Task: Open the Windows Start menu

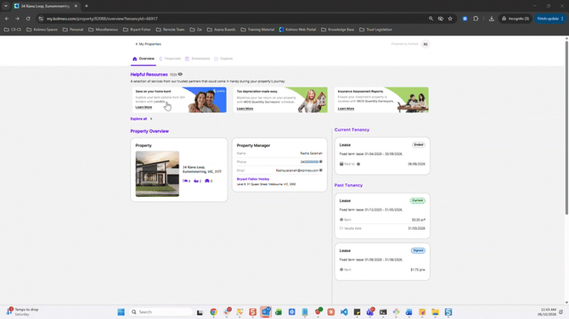Action: click(121, 311)
